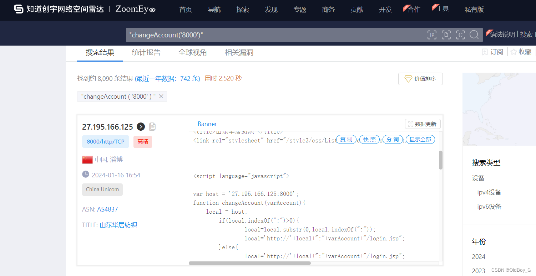This screenshot has width=536, height=276.
Task: Click the world map thumbnail
Action: pyautogui.click(x=499, y=109)
